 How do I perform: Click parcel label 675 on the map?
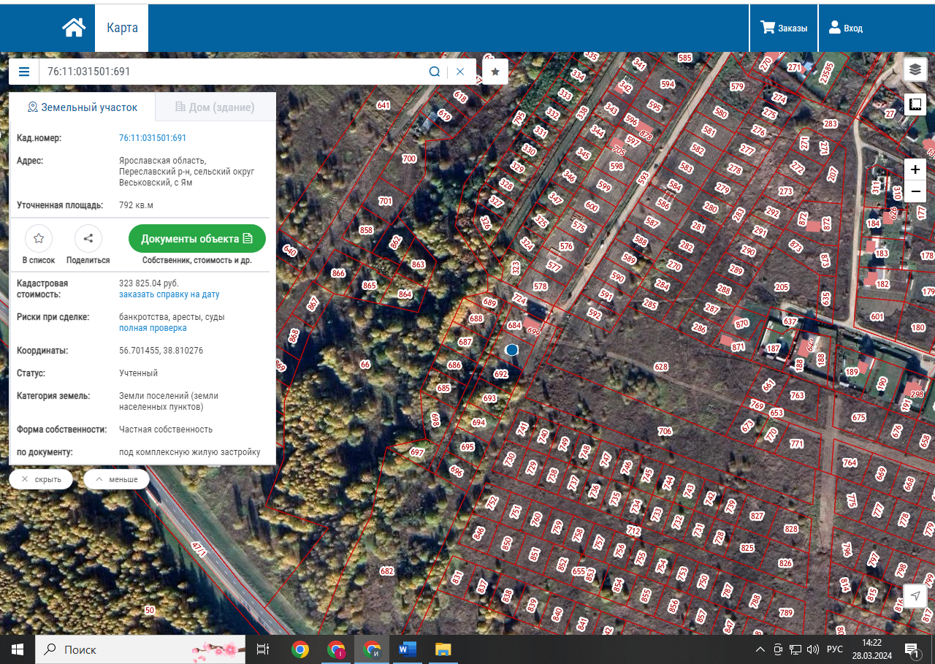point(858,418)
